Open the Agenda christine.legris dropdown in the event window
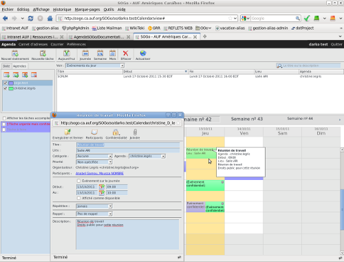This screenshot has width=344, height=262. [147, 156]
